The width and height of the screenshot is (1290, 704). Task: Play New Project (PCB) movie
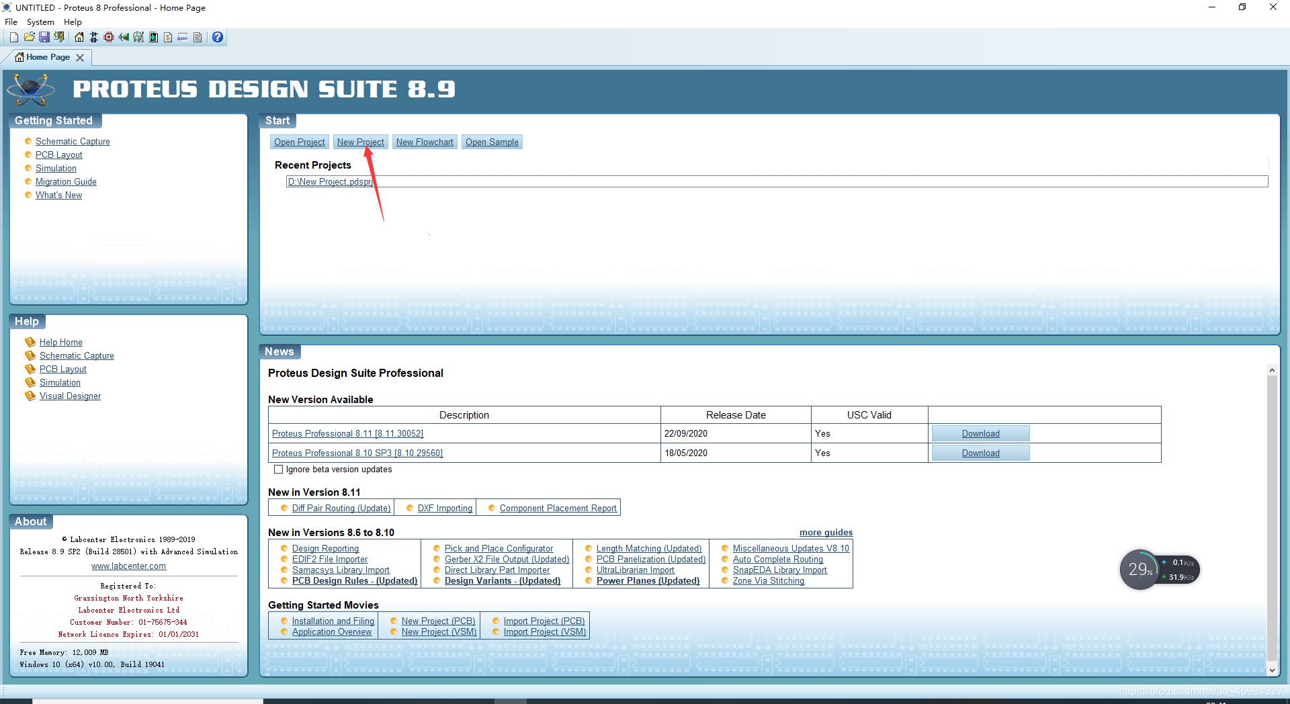(x=438, y=621)
